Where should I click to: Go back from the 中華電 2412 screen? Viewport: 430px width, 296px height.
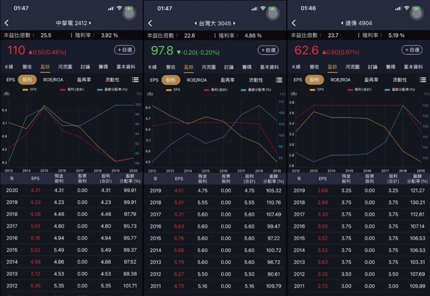[6, 23]
